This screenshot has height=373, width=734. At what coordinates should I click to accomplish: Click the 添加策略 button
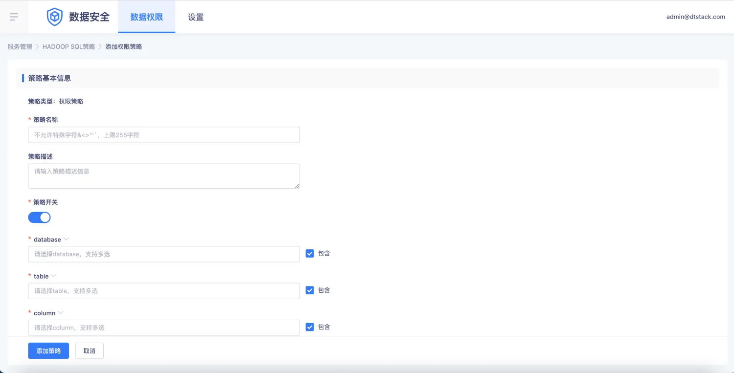[48, 351]
